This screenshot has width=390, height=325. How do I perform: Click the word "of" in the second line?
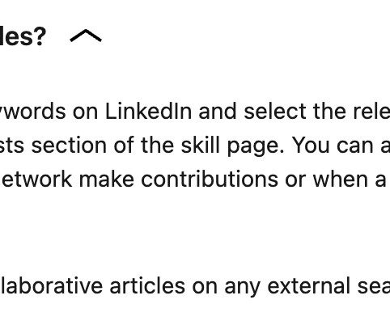124,146
